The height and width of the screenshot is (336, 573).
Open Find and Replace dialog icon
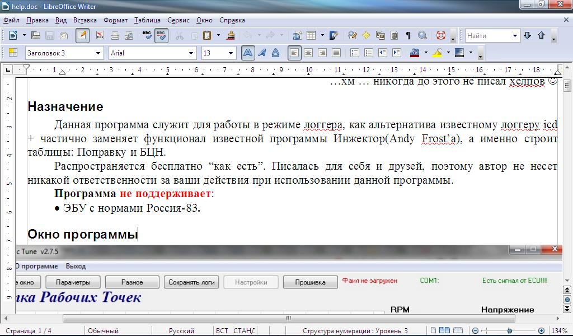(353, 35)
